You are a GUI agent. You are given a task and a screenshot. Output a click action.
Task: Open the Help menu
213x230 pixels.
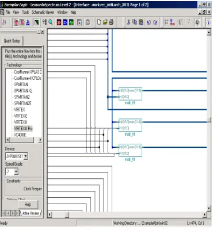[x=73, y=12]
